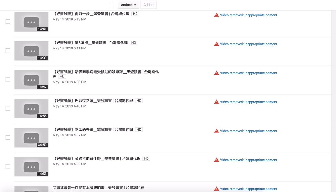Open the 第3選擇 video title
The width and height of the screenshot is (336, 192).
click(90, 43)
